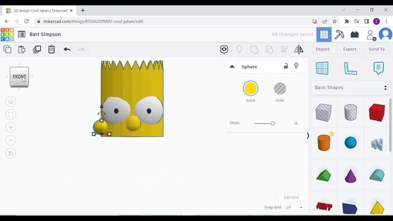Pick the purple Cone shape

tap(351, 176)
